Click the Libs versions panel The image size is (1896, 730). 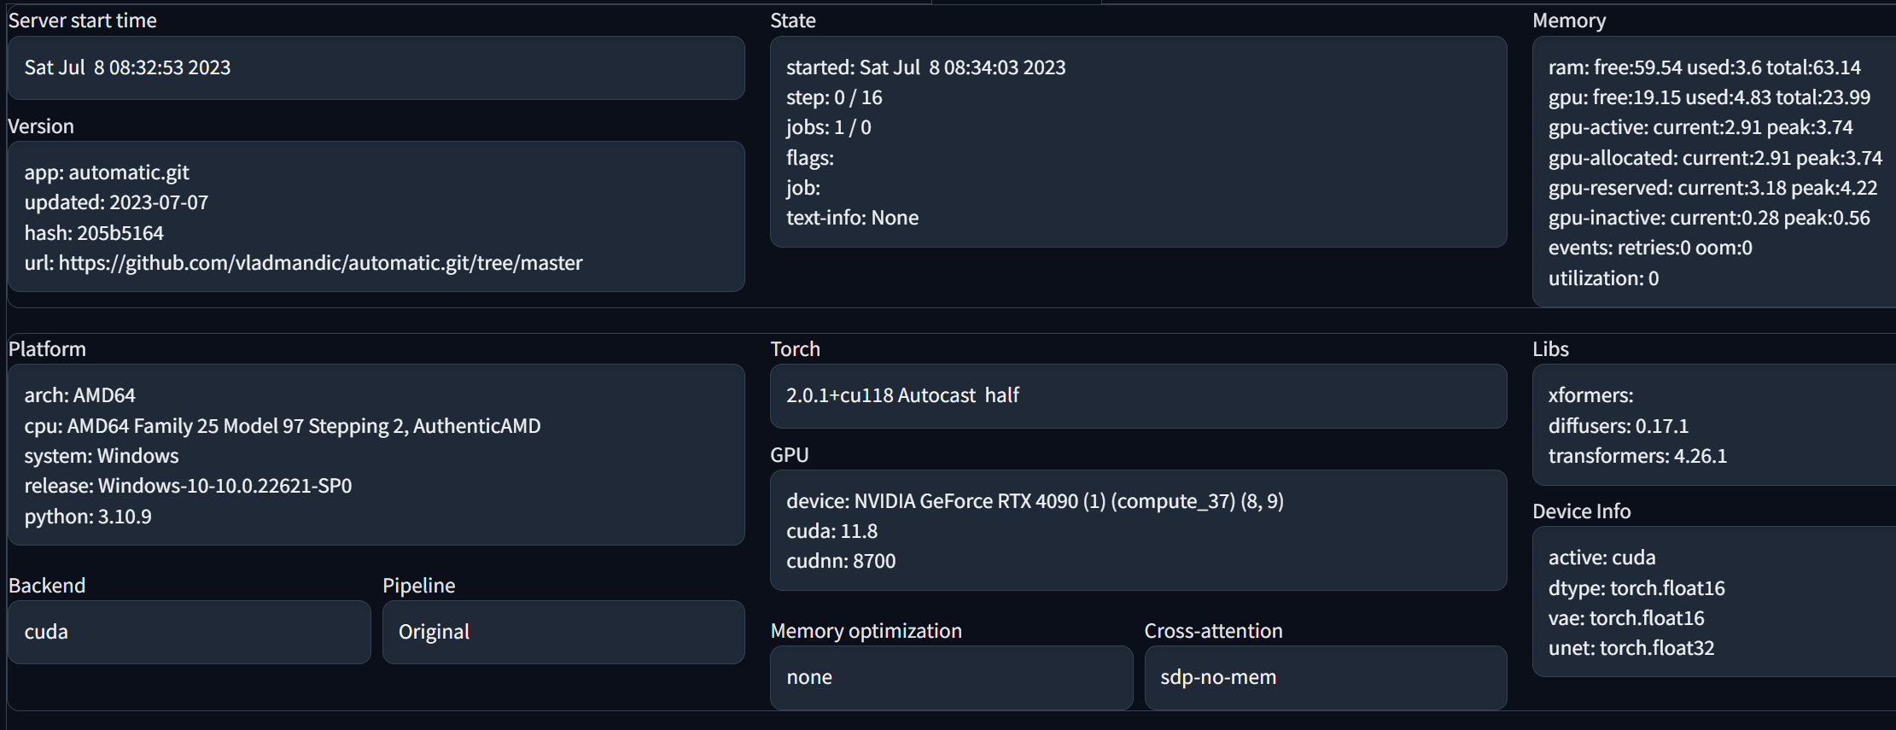[1712, 425]
